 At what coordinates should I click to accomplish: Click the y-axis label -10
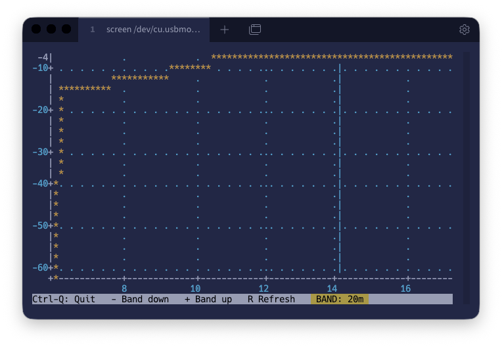coord(40,68)
